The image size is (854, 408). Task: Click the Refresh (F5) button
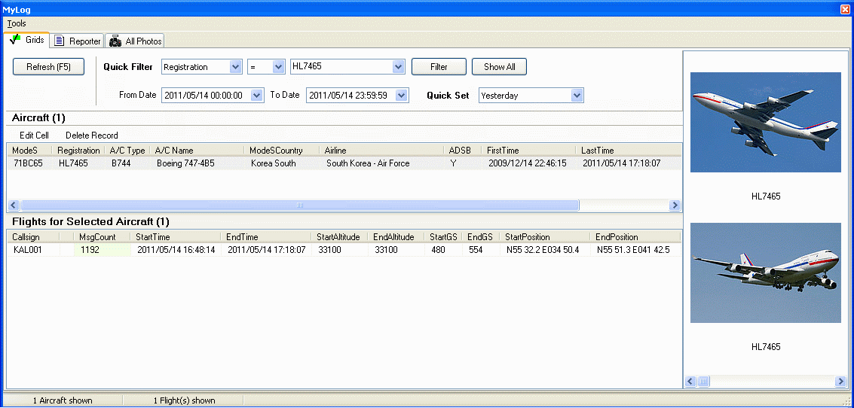tap(48, 67)
